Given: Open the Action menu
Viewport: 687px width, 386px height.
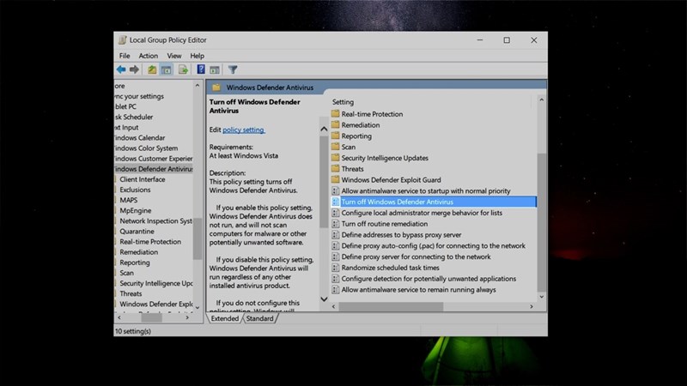Looking at the screenshot, I should coord(148,56).
